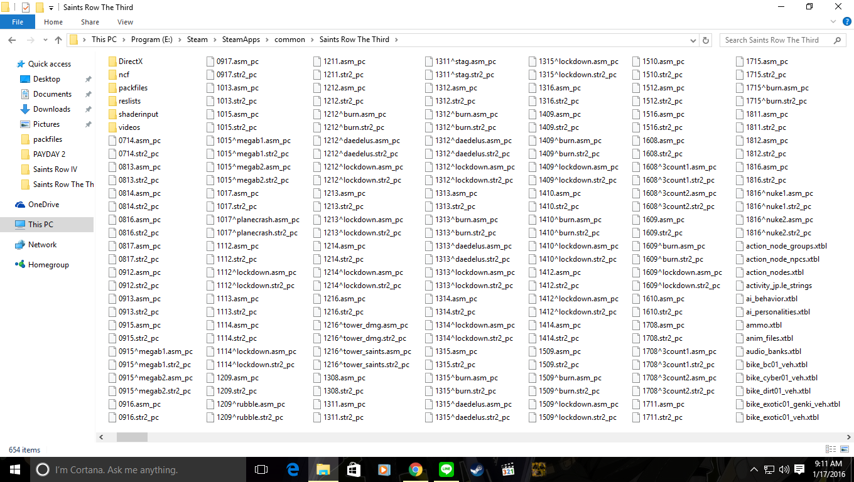Click Program (E:) in the breadcrumb
Image resolution: width=854 pixels, height=482 pixels.
tap(151, 40)
